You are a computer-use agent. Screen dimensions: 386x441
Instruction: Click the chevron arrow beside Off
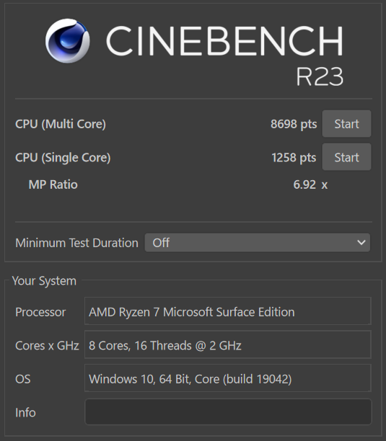(x=361, y=242)
